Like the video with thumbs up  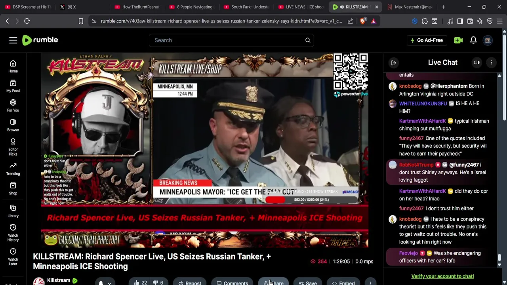(140, 283)
